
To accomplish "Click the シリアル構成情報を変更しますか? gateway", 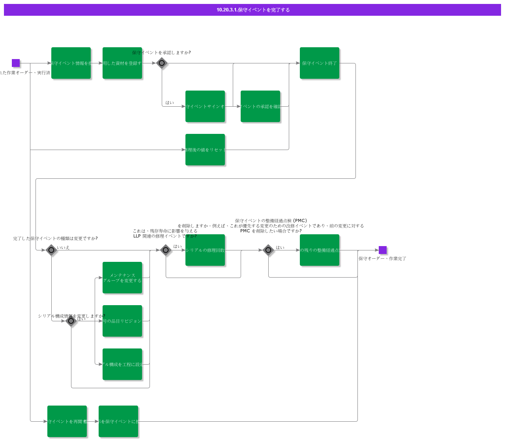I will (71, 321).
